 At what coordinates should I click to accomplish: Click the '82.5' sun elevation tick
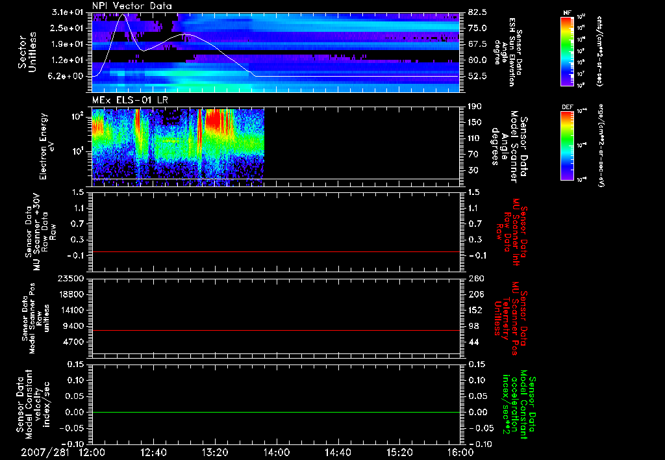pos(477,12)
